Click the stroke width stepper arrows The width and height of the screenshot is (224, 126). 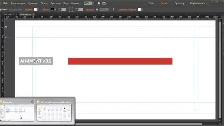tap(59, 9)
